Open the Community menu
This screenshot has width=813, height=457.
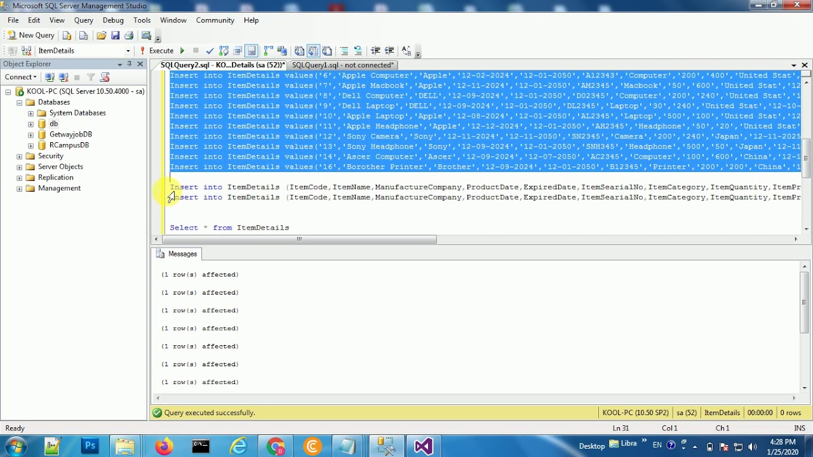click(215, 20)
